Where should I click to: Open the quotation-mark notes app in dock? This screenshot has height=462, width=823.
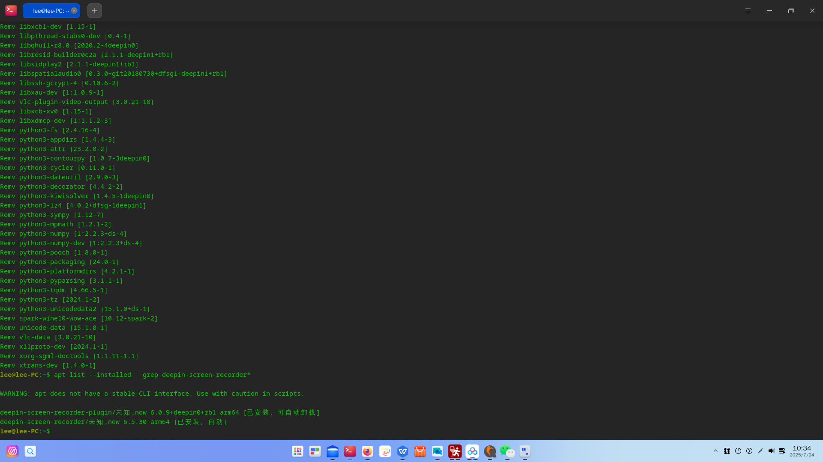pyautogui.click(x=525, y=451)
